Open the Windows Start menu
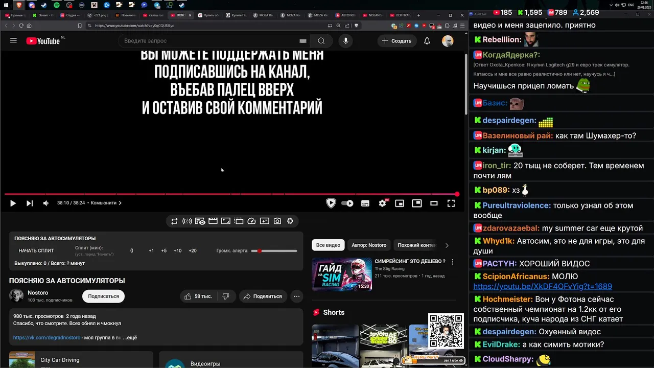 6,5
